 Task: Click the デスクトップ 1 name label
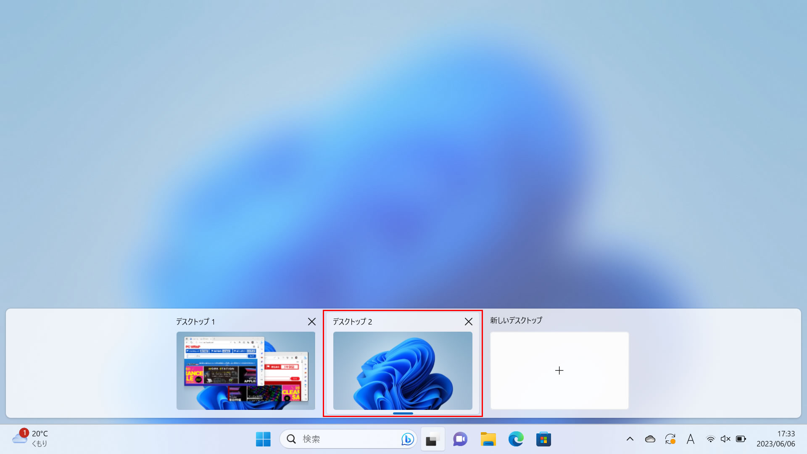(195, 322)
